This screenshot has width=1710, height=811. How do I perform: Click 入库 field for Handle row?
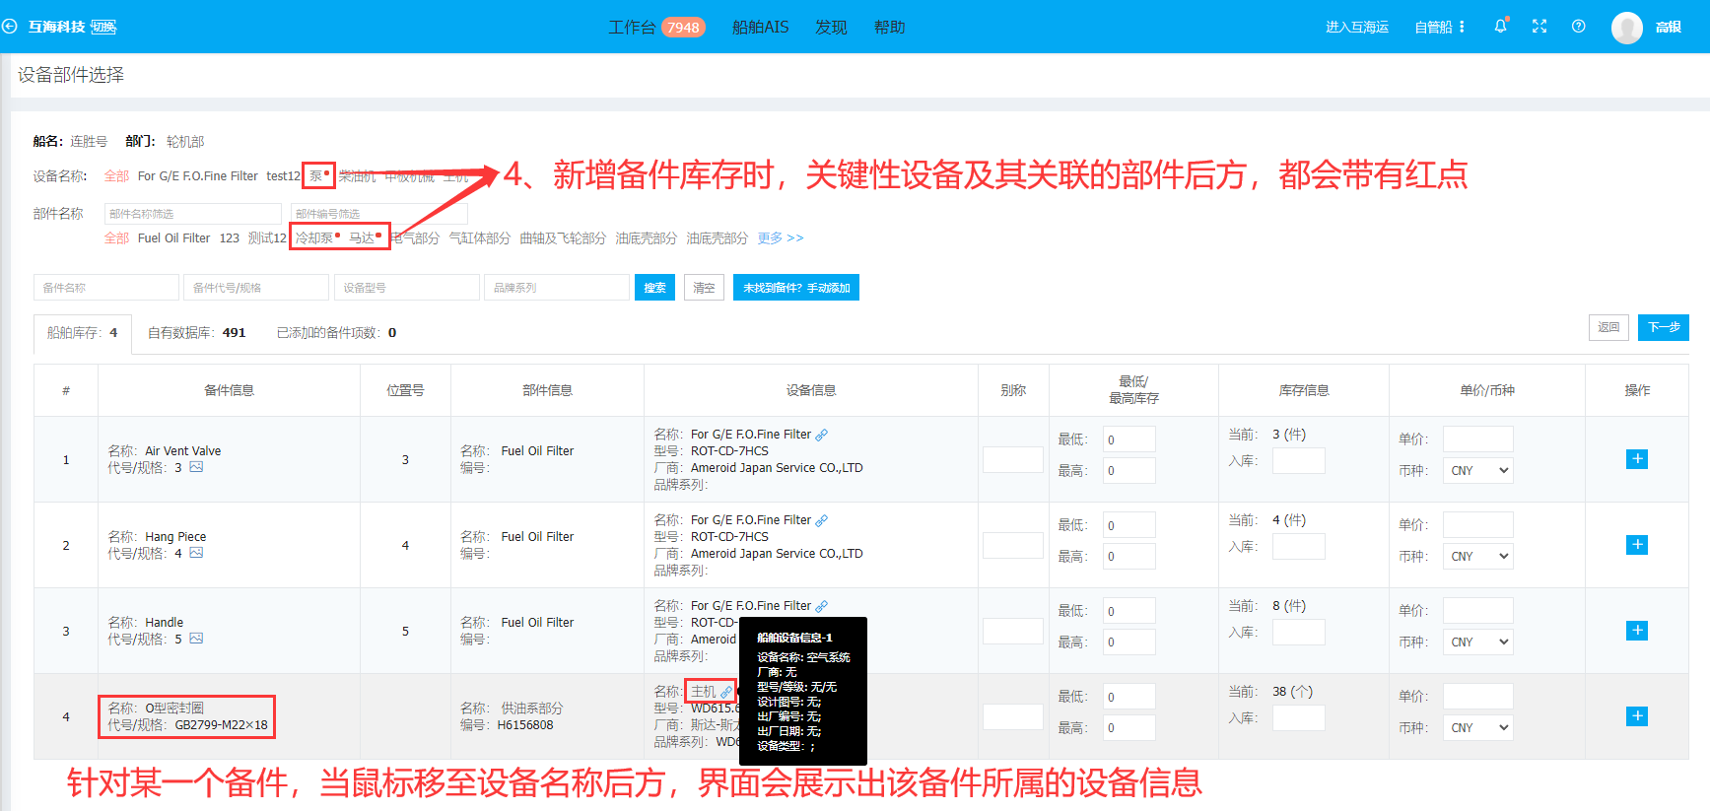(1299, 633)
